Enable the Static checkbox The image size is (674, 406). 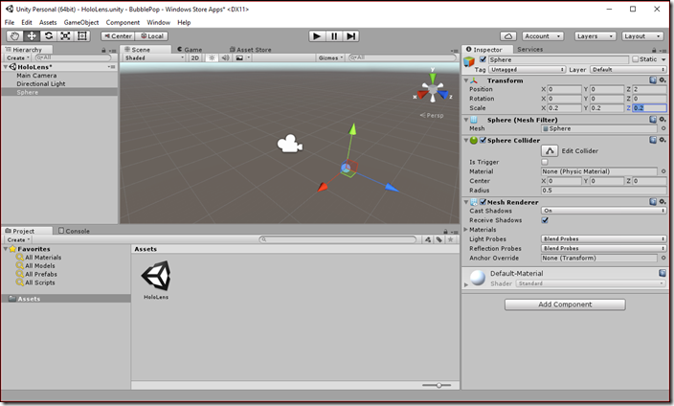tap(636, 59)
